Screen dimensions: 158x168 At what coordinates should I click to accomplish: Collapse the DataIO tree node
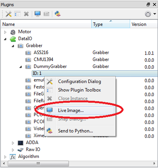tap(5, 39)
